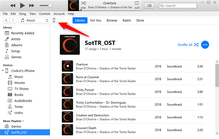Screen dimensions: 219x139
Task: Click the fast forward next track button
Action: [31, 6]
